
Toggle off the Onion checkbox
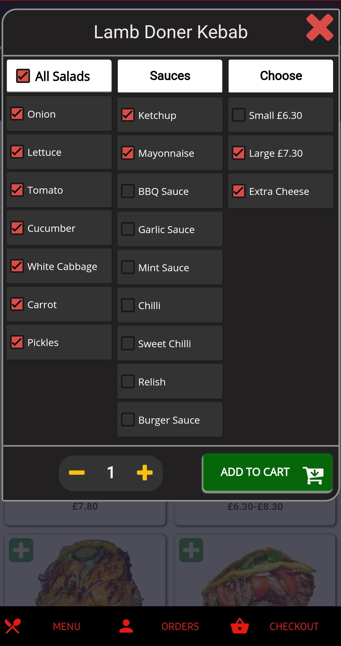[x=17, y=114]
